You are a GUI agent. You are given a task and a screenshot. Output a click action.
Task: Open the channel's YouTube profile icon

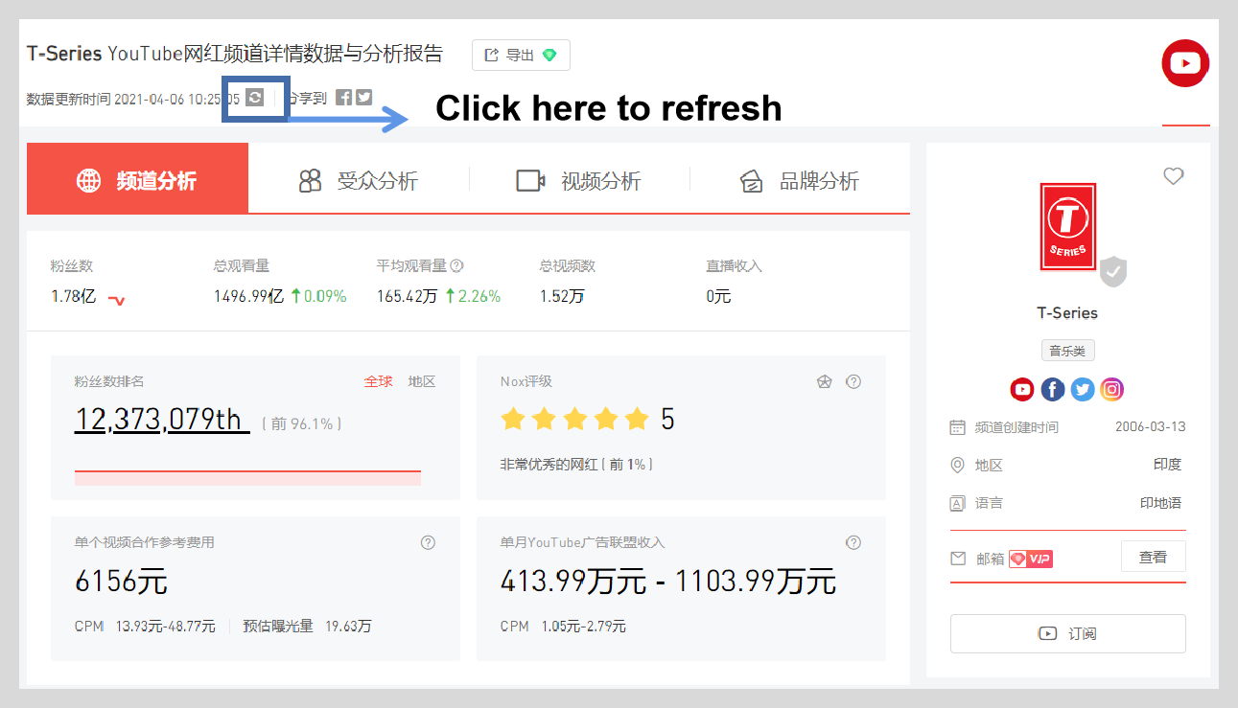point(1022,389)
